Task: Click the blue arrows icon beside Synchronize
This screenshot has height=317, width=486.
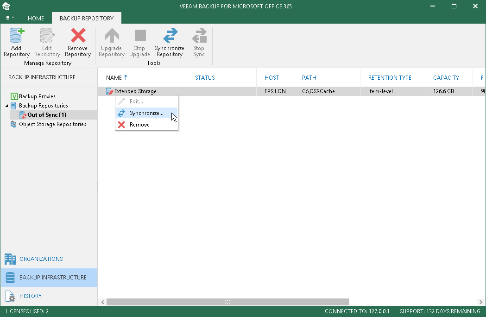Action: pos(121,113)
